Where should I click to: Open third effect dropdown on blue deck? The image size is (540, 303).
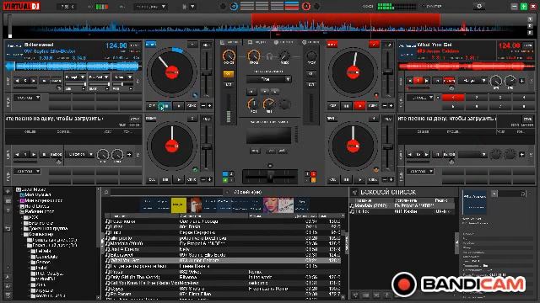[122, 77]
